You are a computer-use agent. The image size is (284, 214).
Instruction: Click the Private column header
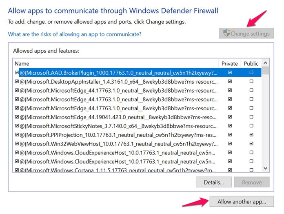coord(230,63)
